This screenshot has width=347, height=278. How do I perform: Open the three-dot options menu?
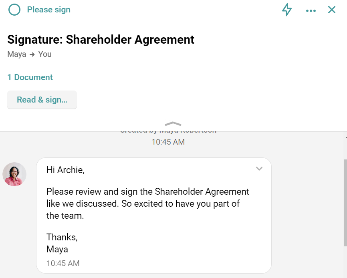311,10
